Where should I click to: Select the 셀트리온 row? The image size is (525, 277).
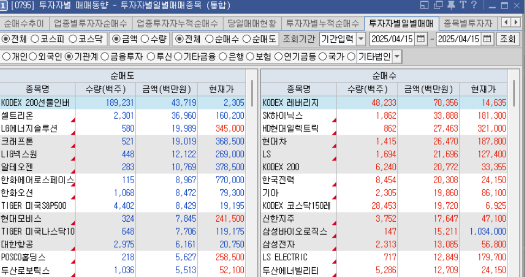click(x=123, y=115)
